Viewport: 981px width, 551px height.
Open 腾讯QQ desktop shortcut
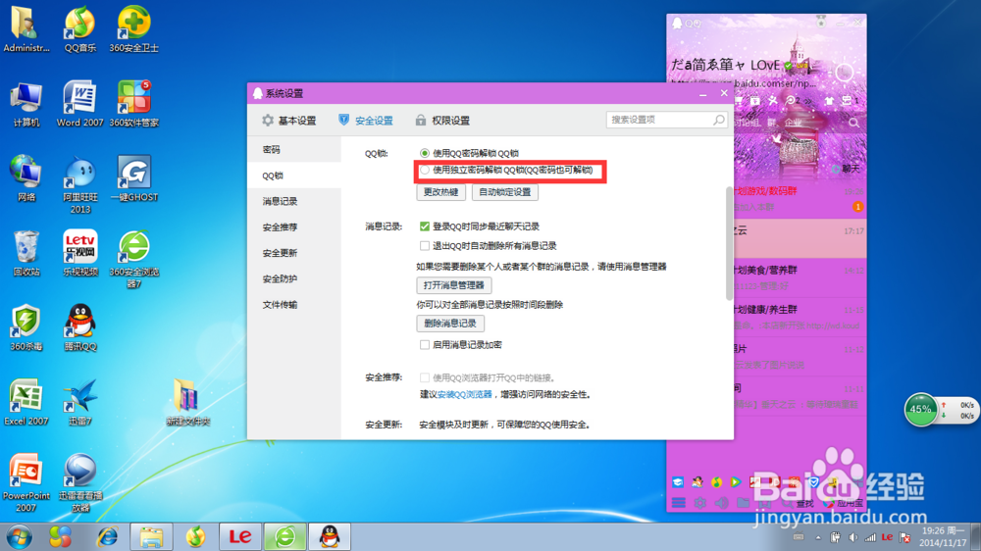pos(80,327)
